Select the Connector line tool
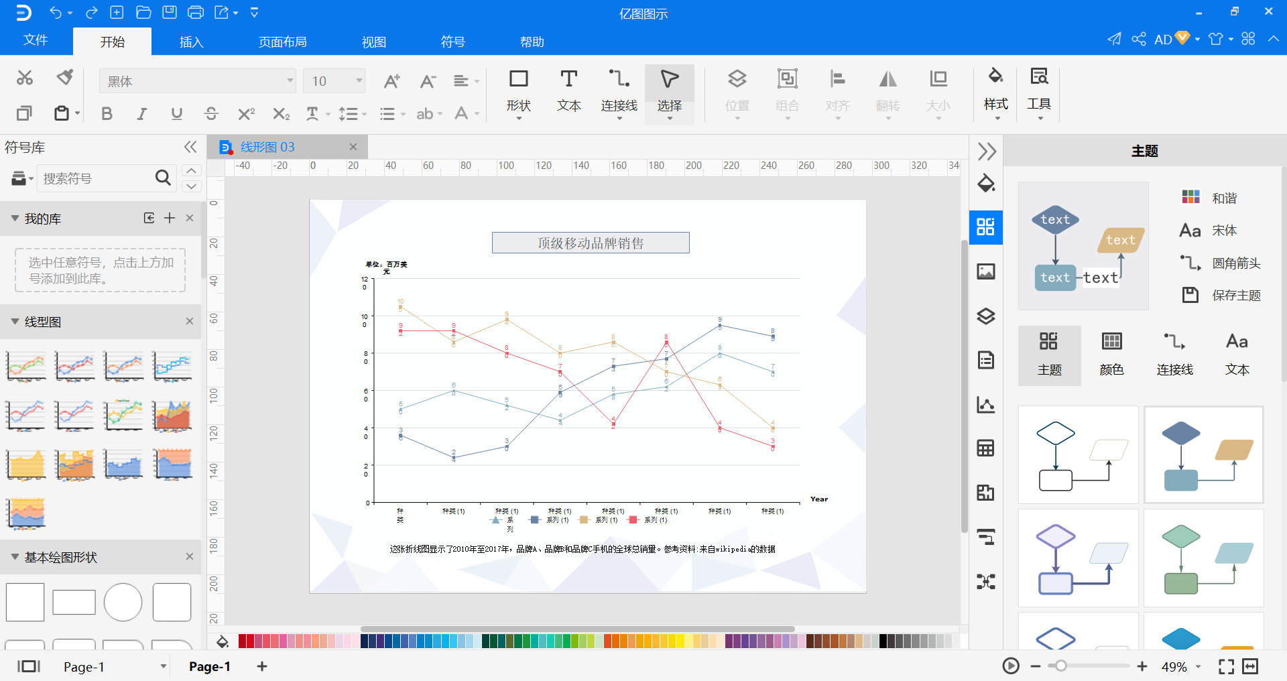 click(619, 92)
